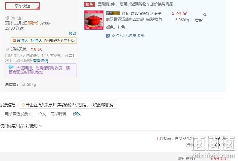This screenshot has height=161, width=238.
Task: Click the 京东精选 badge icon
Action: tap(113, 13)
